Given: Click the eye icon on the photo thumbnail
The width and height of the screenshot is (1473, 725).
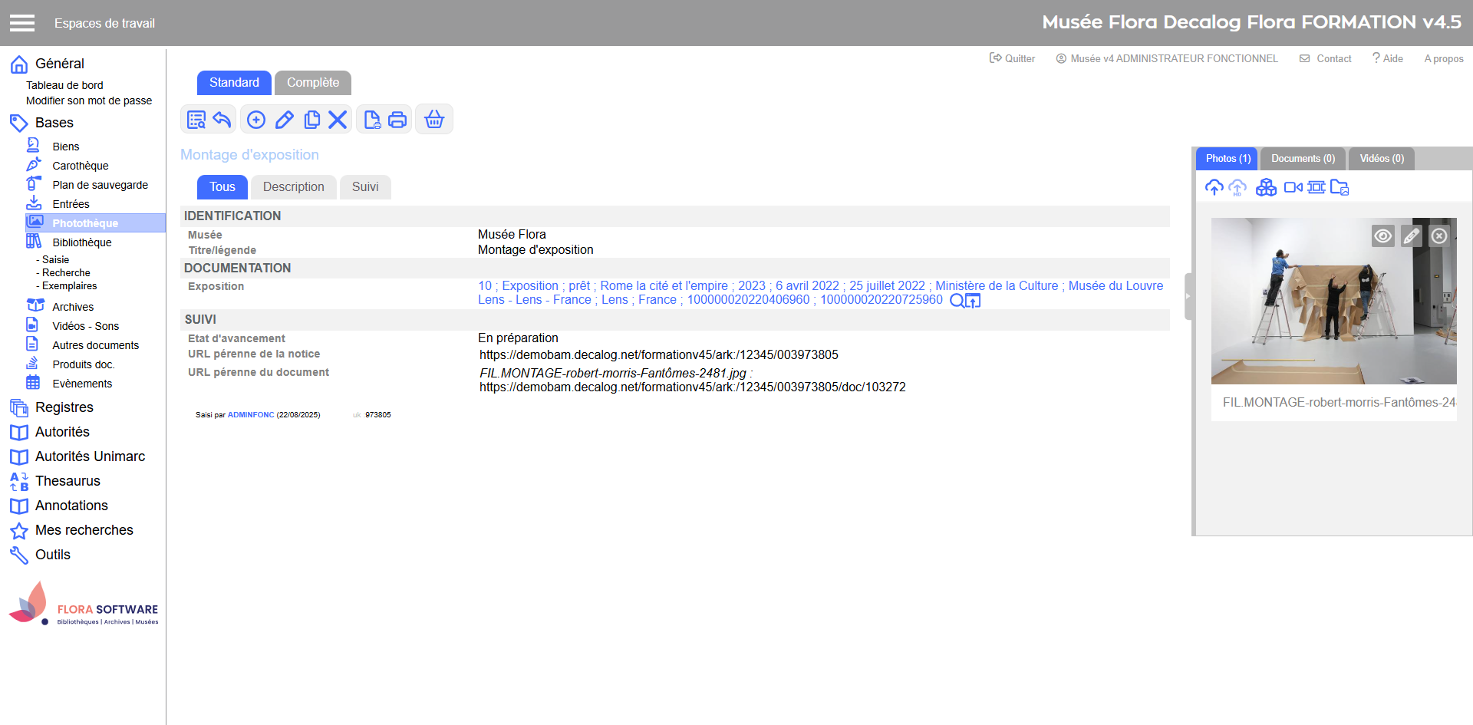Looking at the screenshot, I should coord(1382,236).
